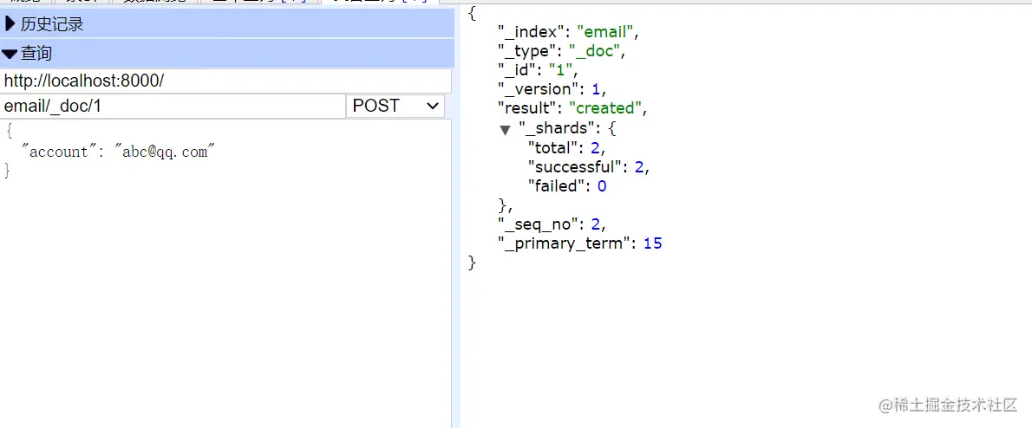Select the "created" result value
This screenshot has width=1032, height=428.
tap(604, 107)
